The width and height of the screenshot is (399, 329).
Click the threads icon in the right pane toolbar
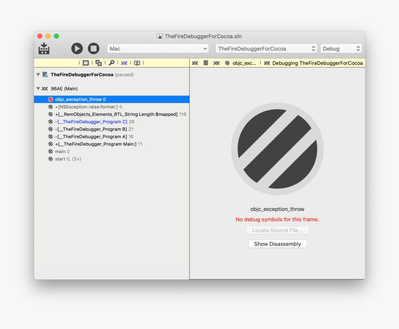pyautogui.click(x=195, y=63)
